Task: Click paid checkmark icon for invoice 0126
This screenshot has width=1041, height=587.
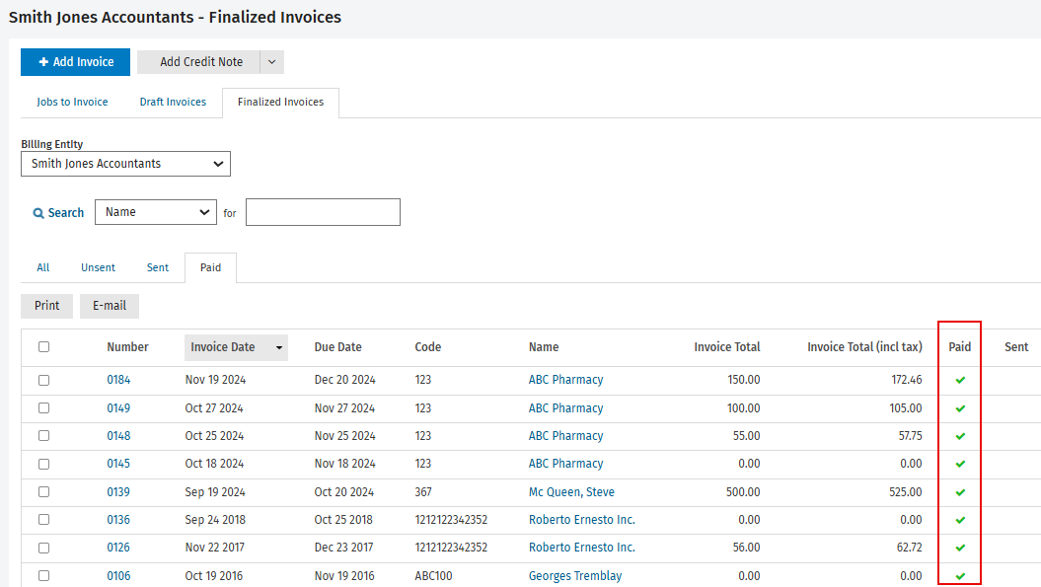Action: 960,549
